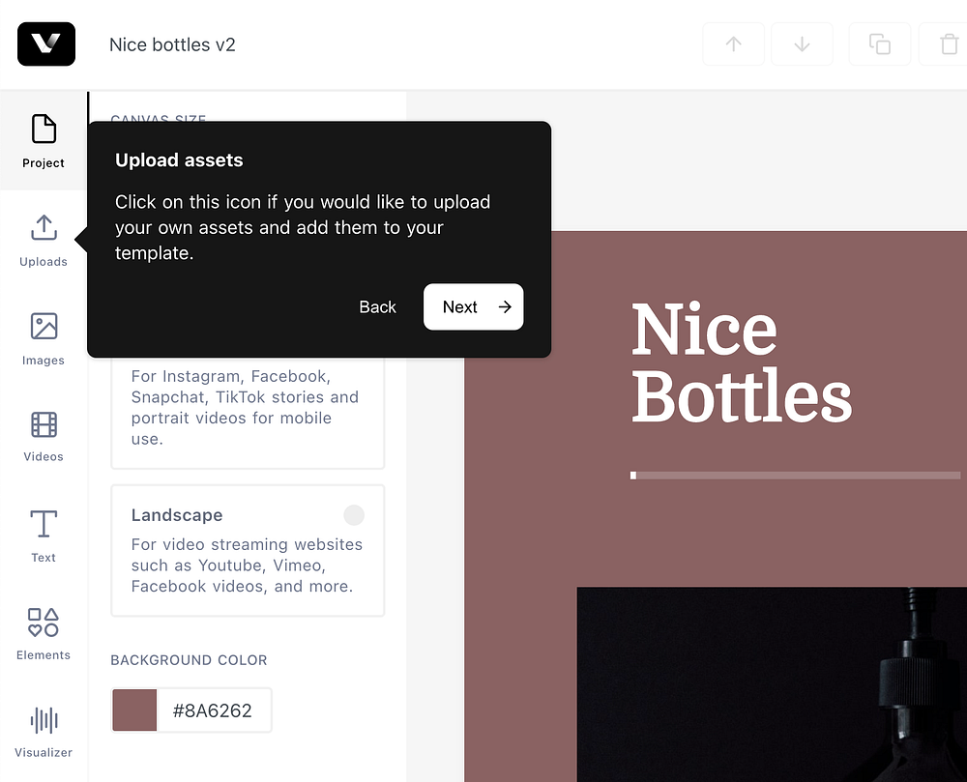This screenshot has width=967, height=782.
Task: Edit the project name Nice bottles v2
Action: click(172, 44)
